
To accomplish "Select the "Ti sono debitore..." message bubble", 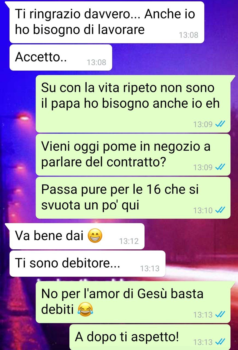I will tap(87, 264).
